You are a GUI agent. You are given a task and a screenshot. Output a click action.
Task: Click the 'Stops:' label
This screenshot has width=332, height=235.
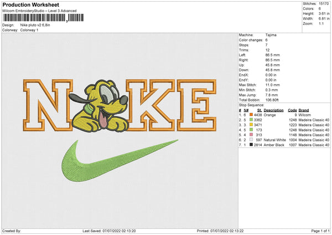click(244, 45)
